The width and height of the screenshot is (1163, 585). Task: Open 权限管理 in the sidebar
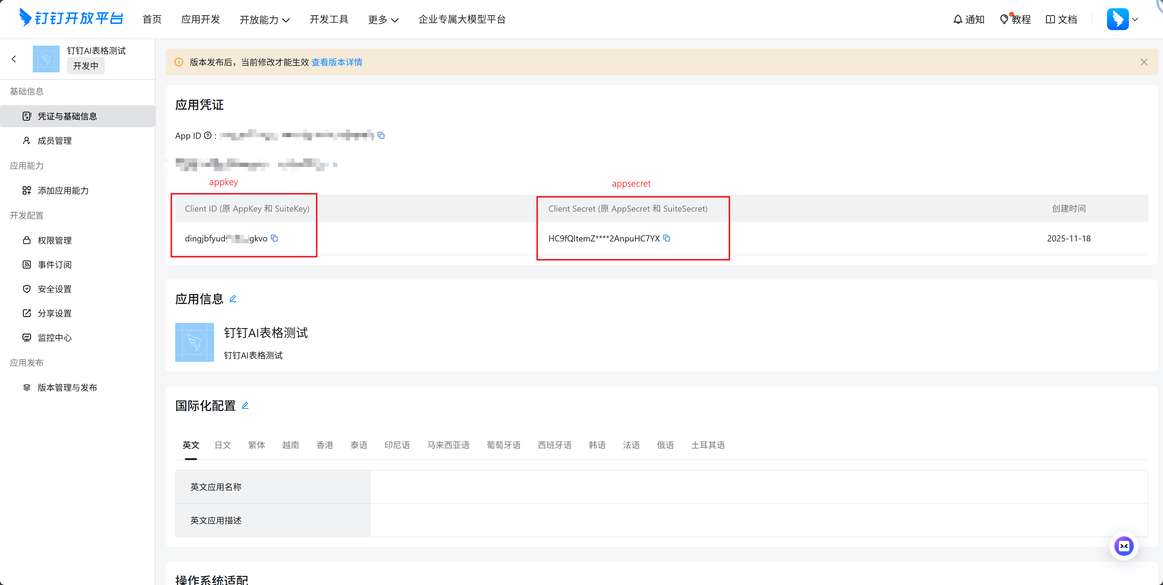55,241
